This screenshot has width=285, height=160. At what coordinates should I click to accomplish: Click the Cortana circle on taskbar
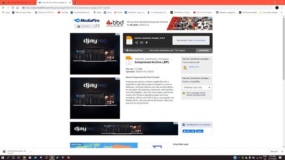coord(13,158)
